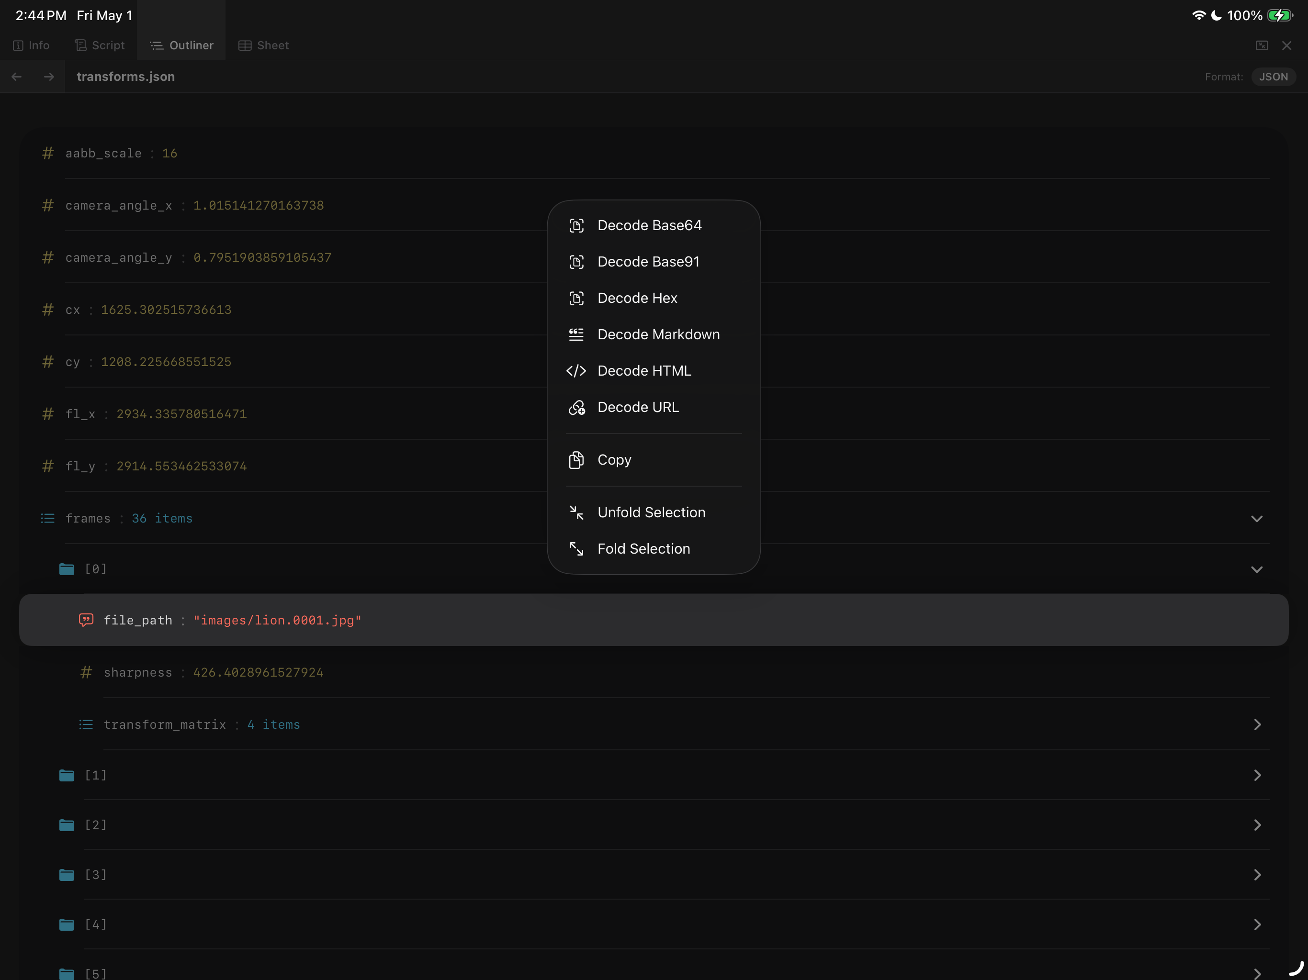The height and width of the screenshot is (980, 1308).
Task: Open the Outliner tab
Action: click(x=181, y=45)
